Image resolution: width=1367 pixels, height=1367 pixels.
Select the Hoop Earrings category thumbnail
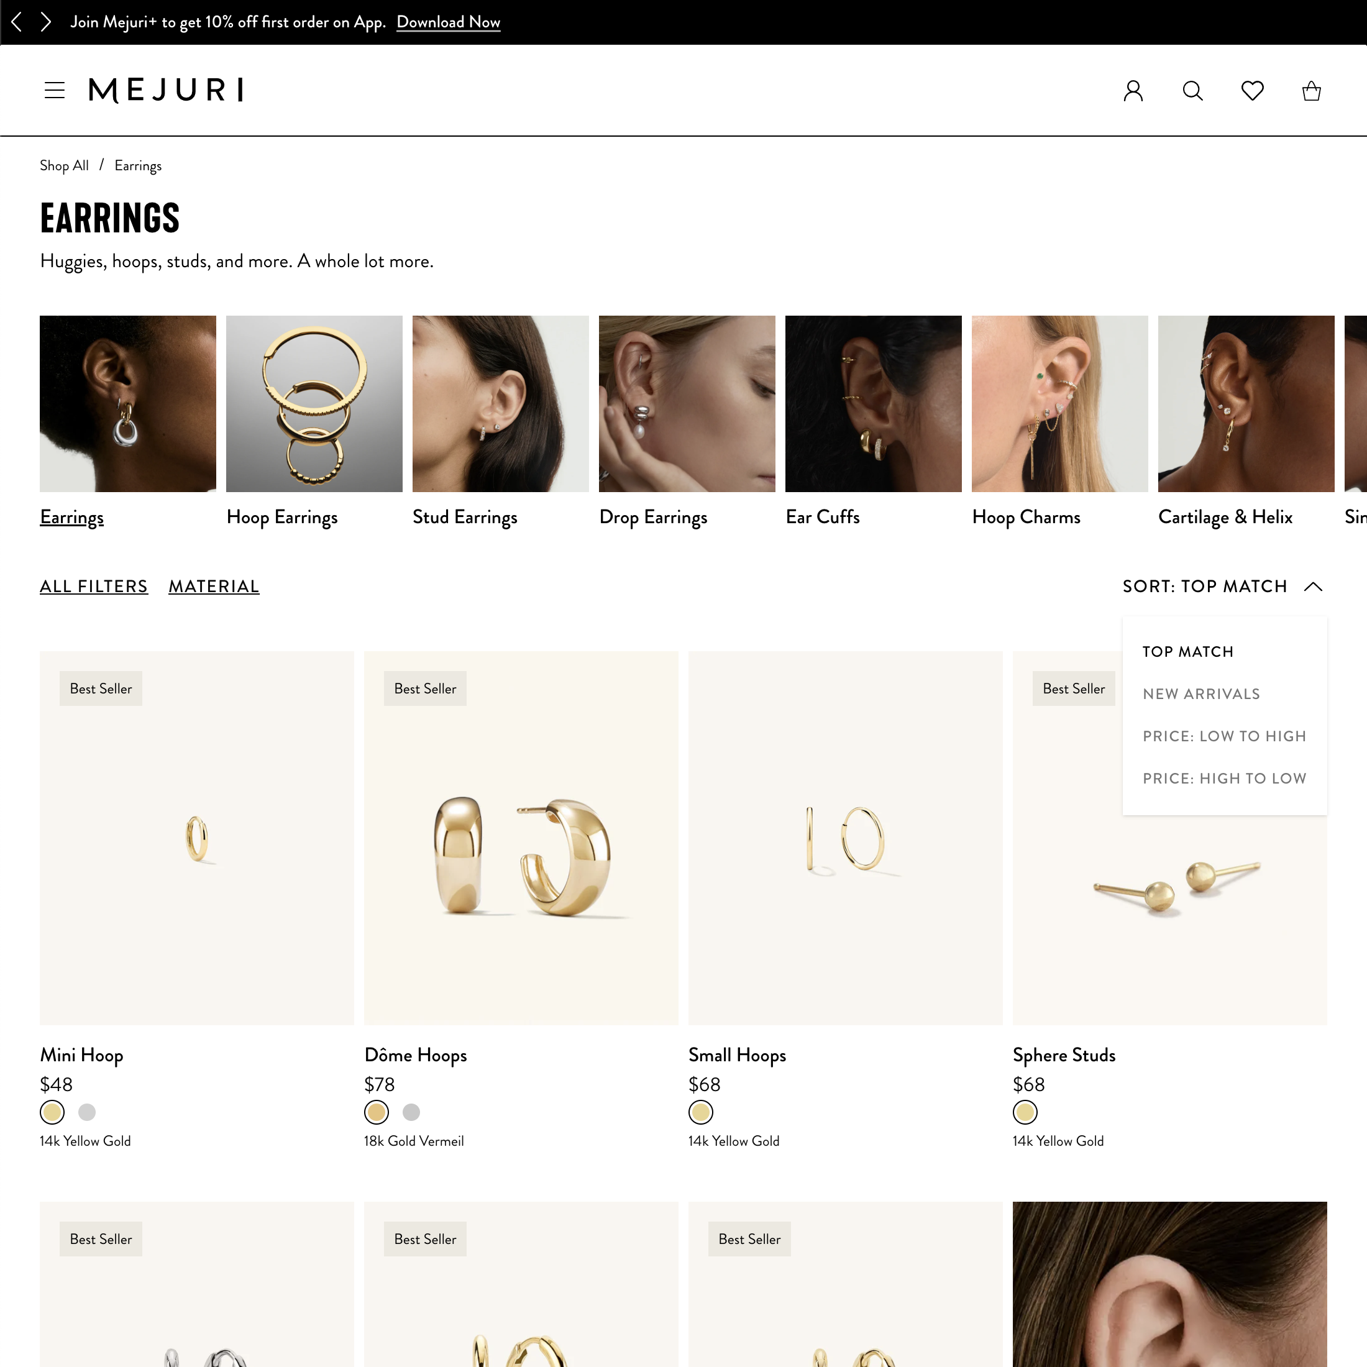tap(313, 404)
